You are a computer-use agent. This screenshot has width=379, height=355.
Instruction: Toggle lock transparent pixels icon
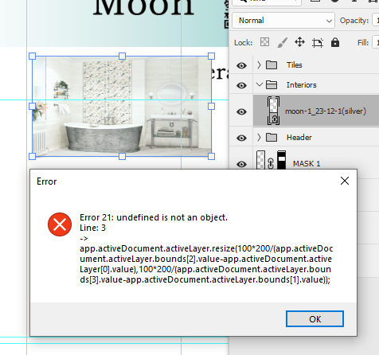[264, 42]
